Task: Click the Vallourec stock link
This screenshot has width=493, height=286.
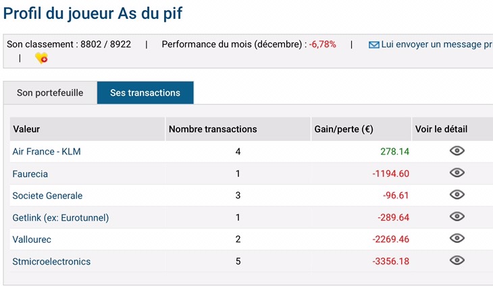Action: click(32, 239)
